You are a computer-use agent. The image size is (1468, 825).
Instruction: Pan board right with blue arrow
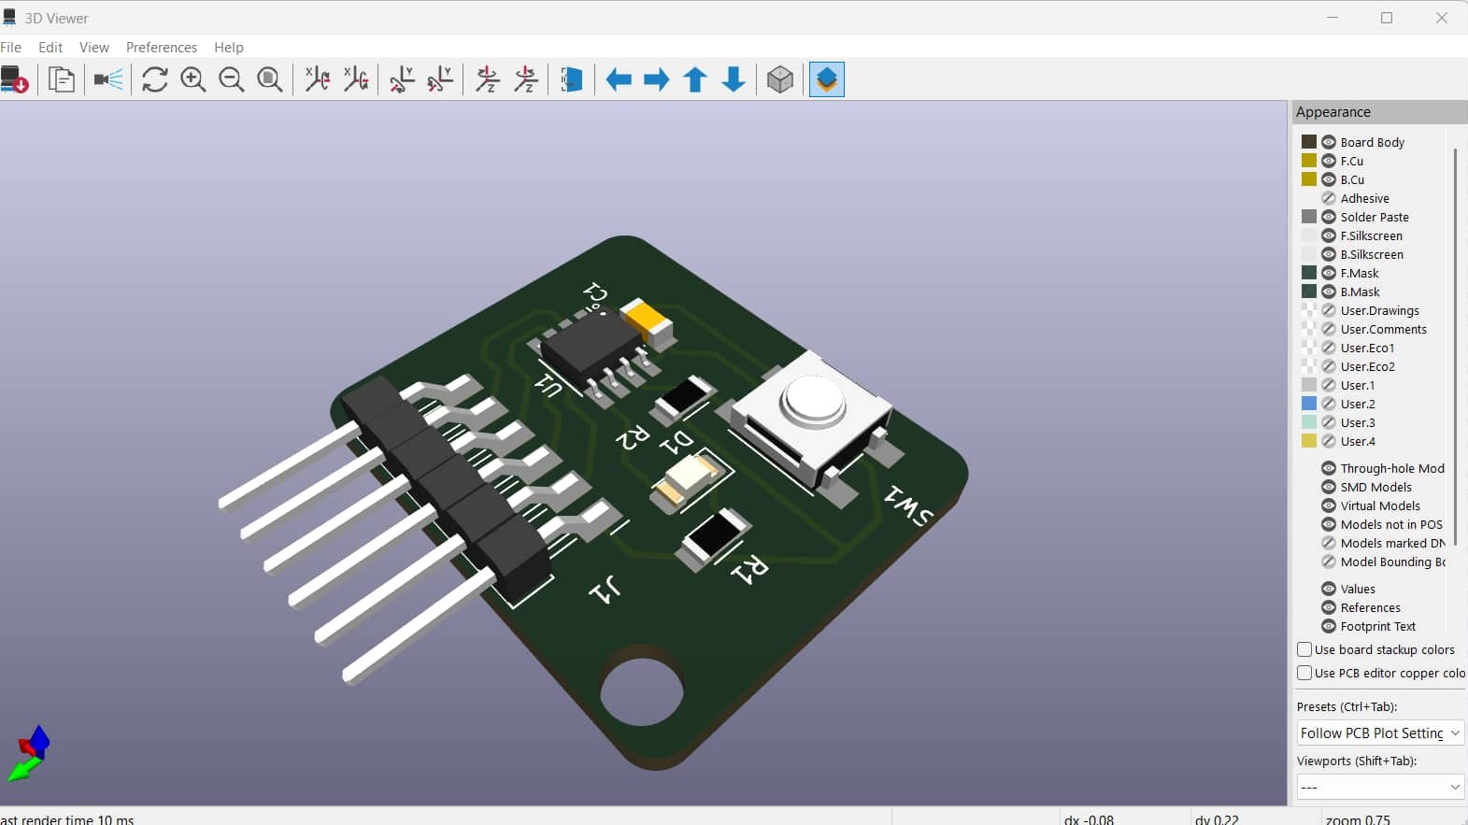pyautogui.click(x=657, y=79)
